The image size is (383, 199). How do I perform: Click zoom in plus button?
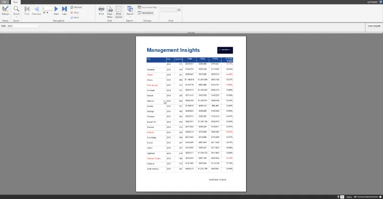(380, 197)
